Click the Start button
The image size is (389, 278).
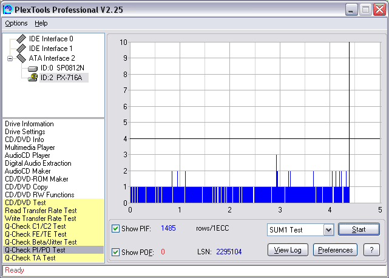[359, 229]
